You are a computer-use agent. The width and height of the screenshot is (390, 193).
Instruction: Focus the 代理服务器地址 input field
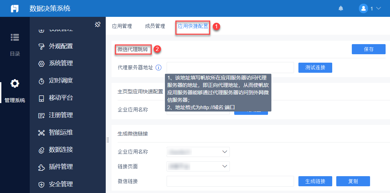[x=230, y=67]
